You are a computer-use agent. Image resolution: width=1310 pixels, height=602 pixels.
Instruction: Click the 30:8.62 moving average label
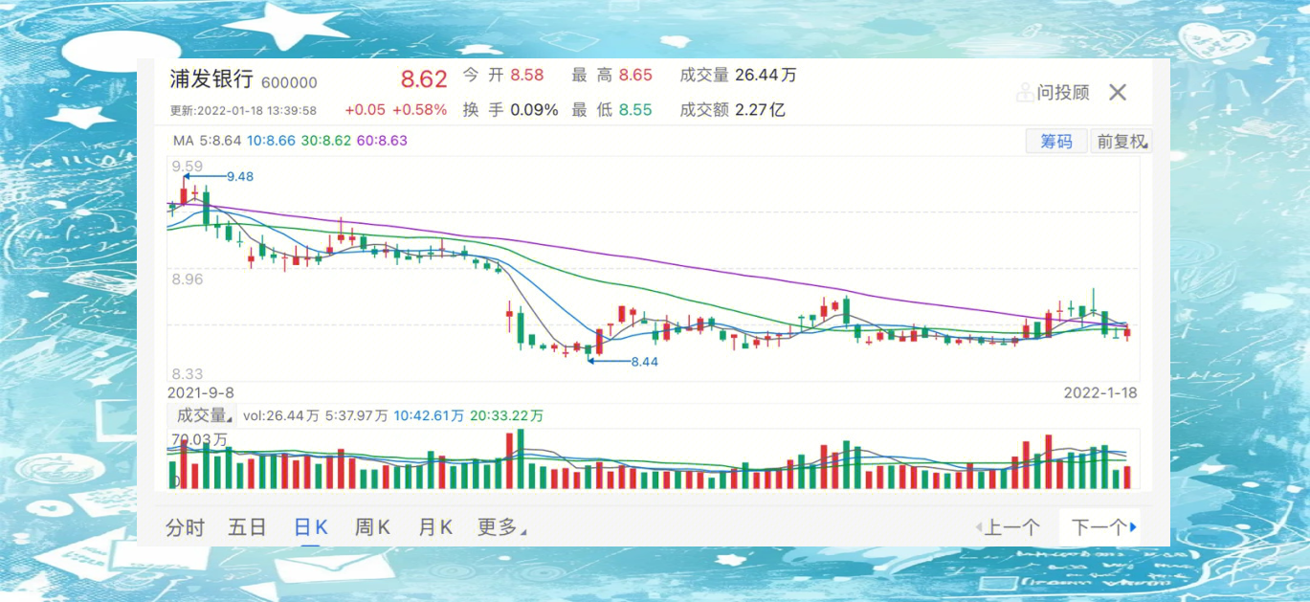click(x=326, y=141)
